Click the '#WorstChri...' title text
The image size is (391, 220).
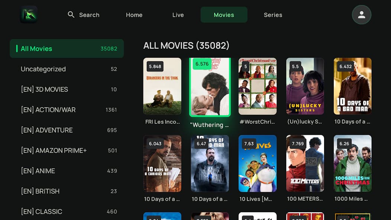(257, 122)
